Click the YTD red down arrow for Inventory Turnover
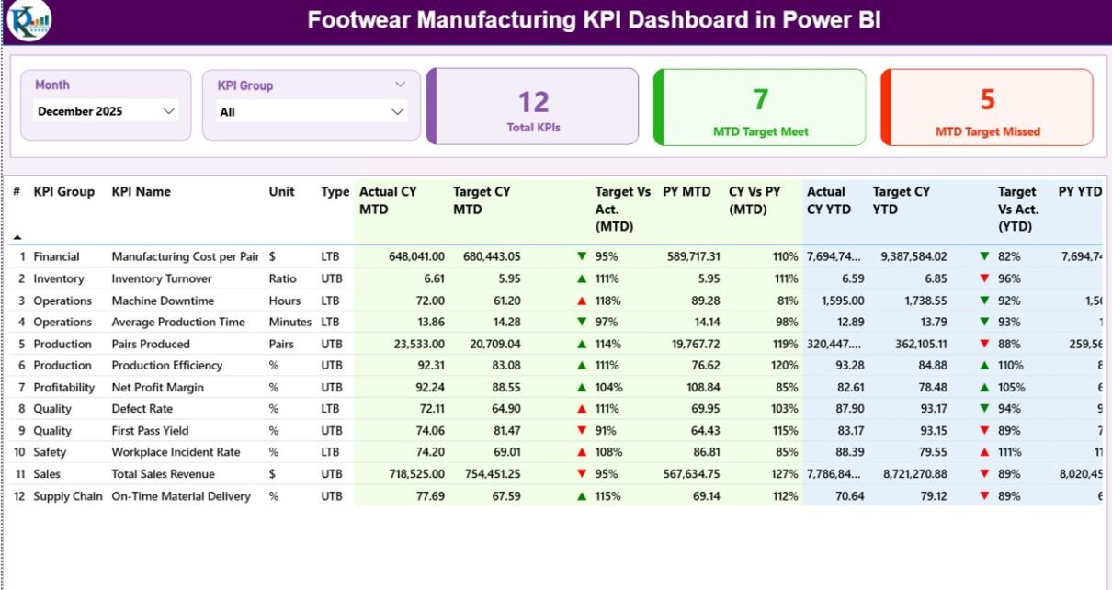Screen dimensions: 1112x590 pos(984,278)
